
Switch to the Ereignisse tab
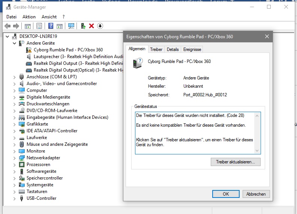192,49
